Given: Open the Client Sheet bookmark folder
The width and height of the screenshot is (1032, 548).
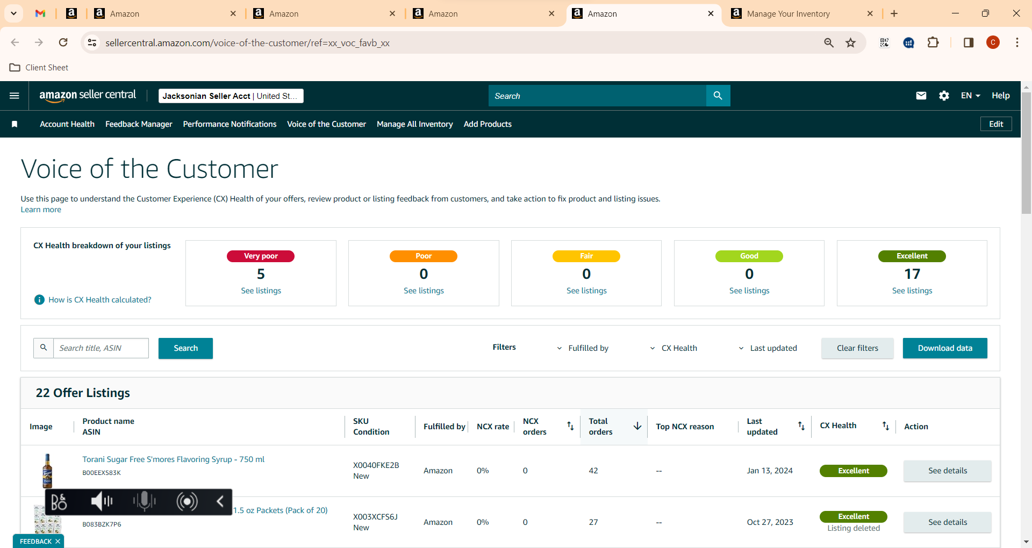Looking at the screenshot, I should click(x=39, y=68).
